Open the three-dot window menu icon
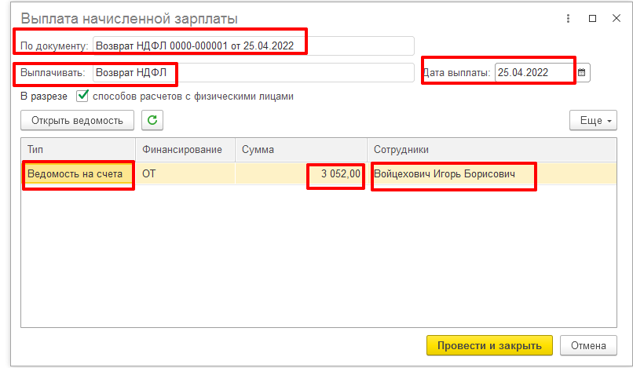 click(x=568, y=18)
